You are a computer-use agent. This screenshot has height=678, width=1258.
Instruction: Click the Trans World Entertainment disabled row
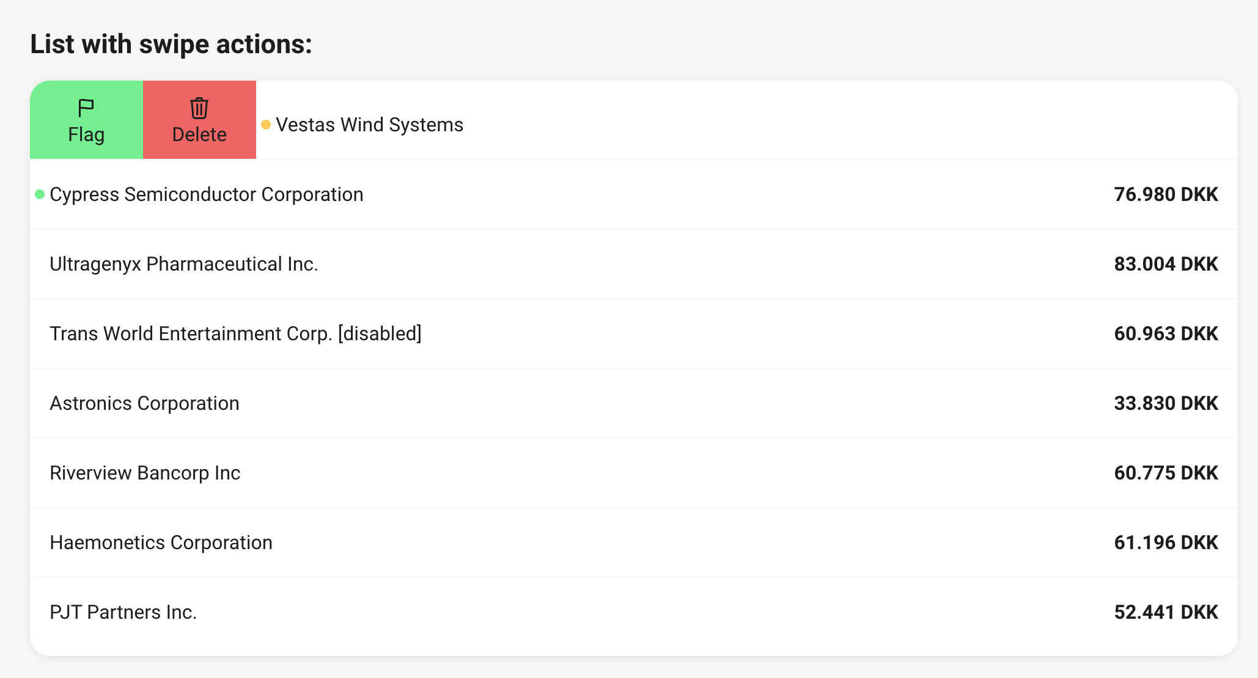[550, 334]
